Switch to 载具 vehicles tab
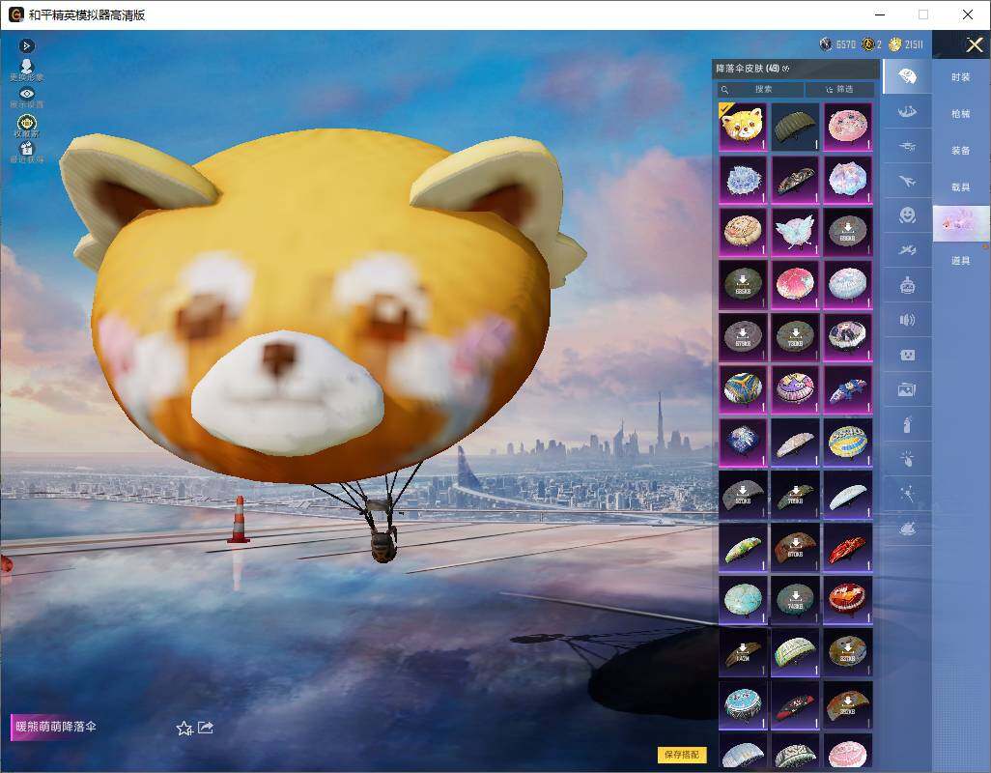This screenshot has width=991, height=773. point(961,187)
